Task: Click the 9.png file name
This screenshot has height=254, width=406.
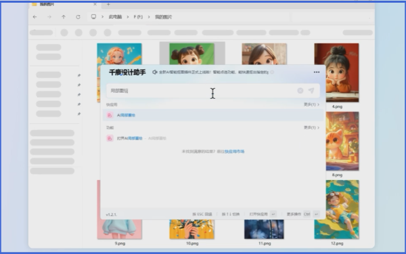Action: (x=120, y=243)
